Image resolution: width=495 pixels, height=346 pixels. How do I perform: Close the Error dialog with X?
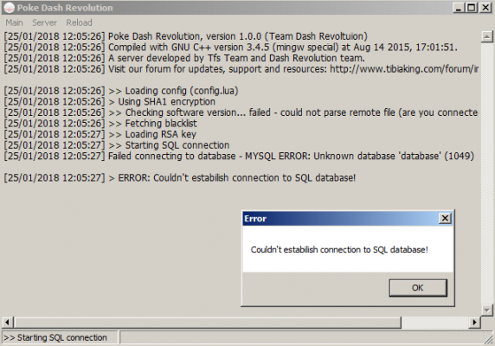tap(445, 218)
